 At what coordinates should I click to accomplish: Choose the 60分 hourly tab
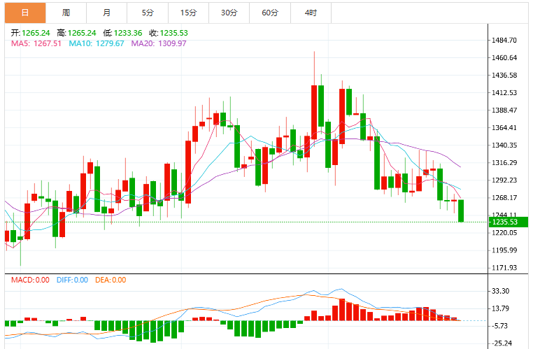pos(270,13)
